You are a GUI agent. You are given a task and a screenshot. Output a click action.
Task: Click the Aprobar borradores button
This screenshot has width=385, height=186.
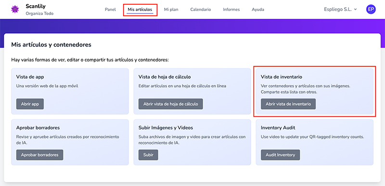click(40, 155)
